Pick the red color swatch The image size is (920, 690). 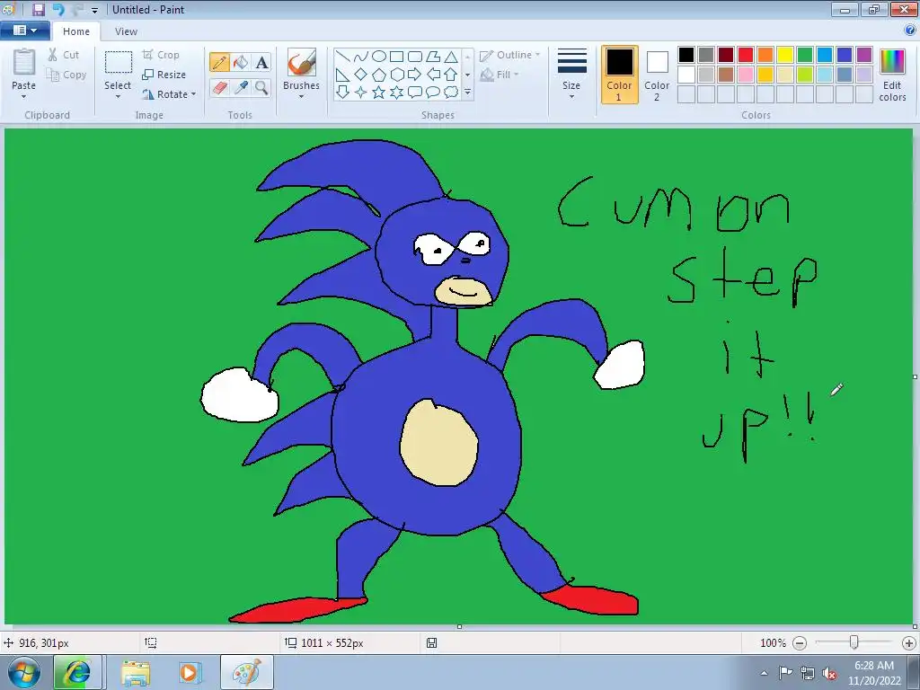[x=746, y=55]
